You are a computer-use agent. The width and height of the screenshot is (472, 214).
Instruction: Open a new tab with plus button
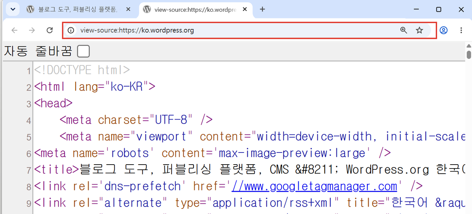(x=263, y=9)
